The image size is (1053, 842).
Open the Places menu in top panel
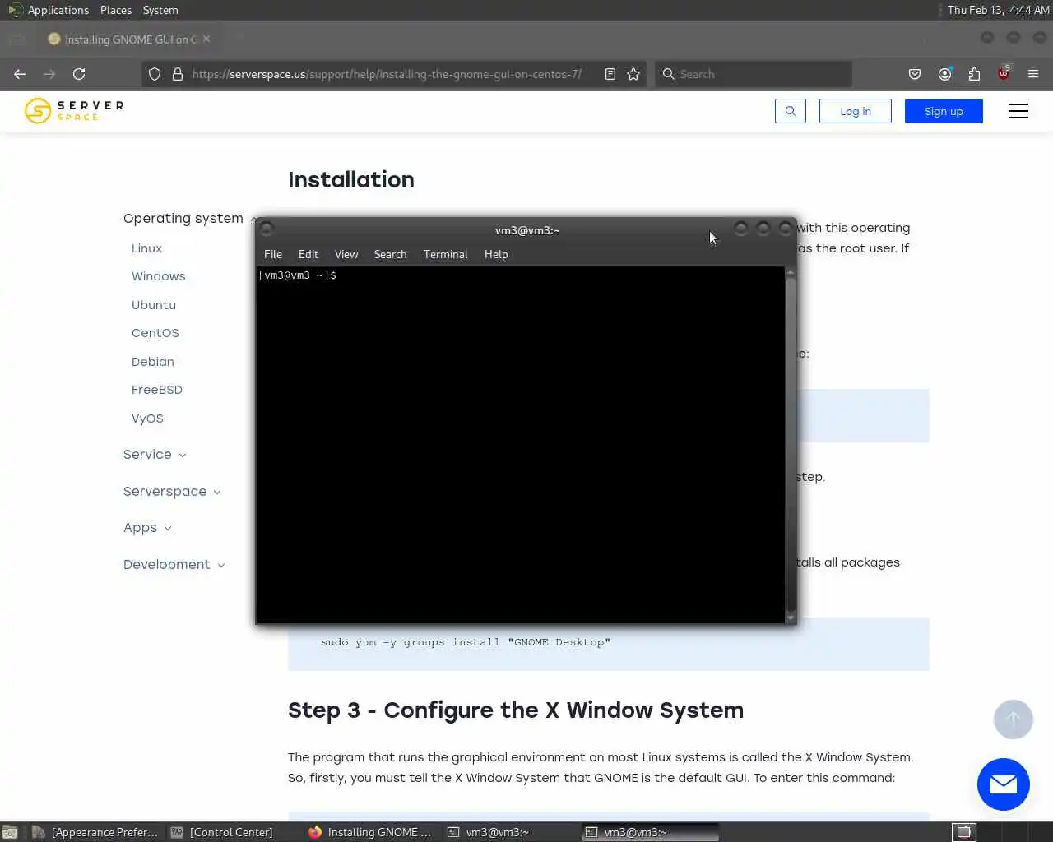116,10
